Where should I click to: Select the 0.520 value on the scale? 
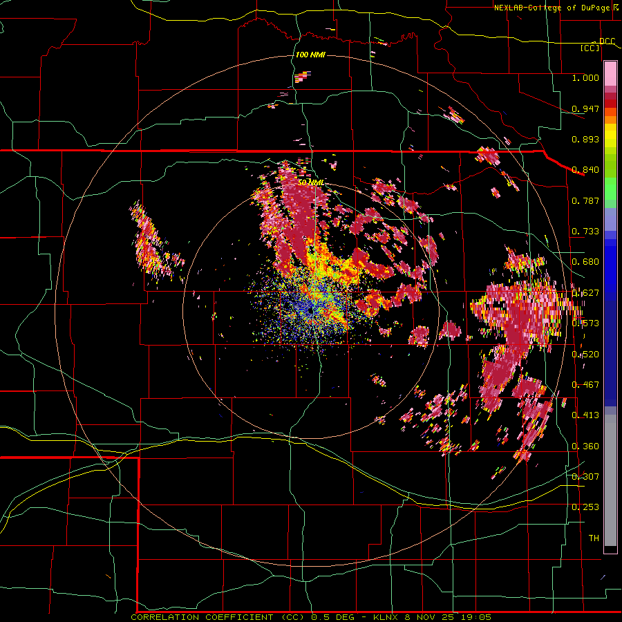[585, 355]
